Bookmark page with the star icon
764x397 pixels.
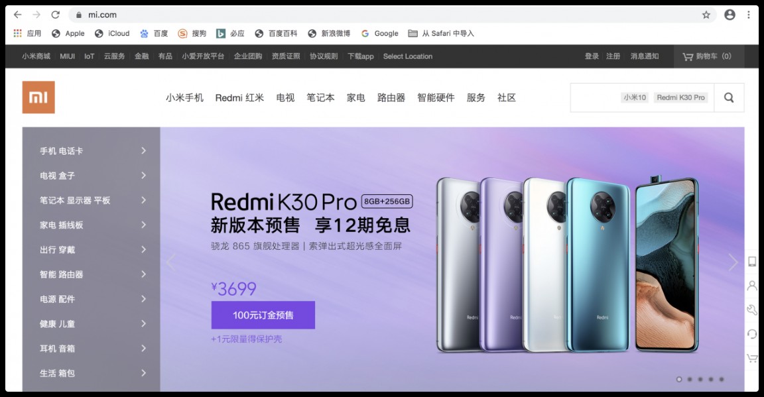point(706,15)
